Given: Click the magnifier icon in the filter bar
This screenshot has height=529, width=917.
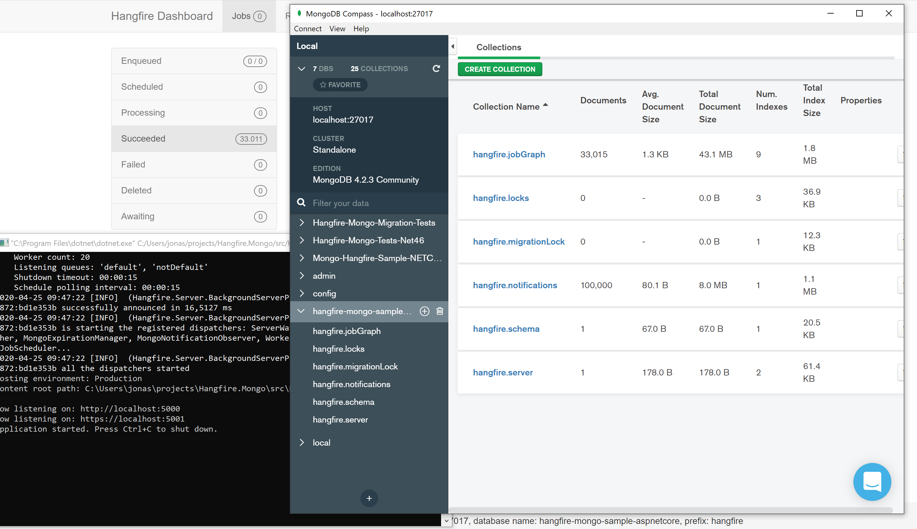Looking at the screenshot, I should point(301,202).
